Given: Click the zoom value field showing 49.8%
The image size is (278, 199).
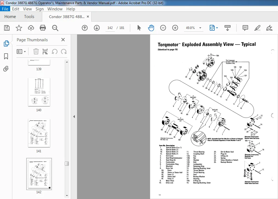Looking at the screenshot, I should 190,28.
